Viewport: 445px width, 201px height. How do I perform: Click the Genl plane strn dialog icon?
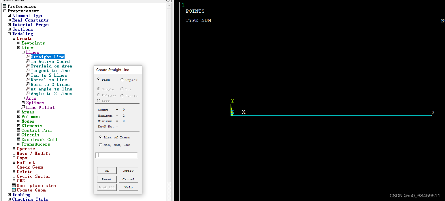pos(14,185)
